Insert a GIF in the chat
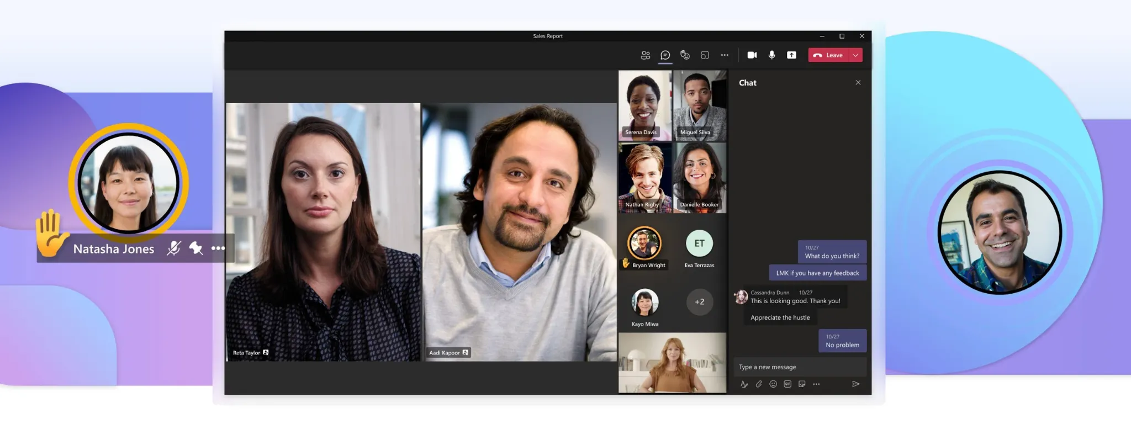 pos(788,384)
